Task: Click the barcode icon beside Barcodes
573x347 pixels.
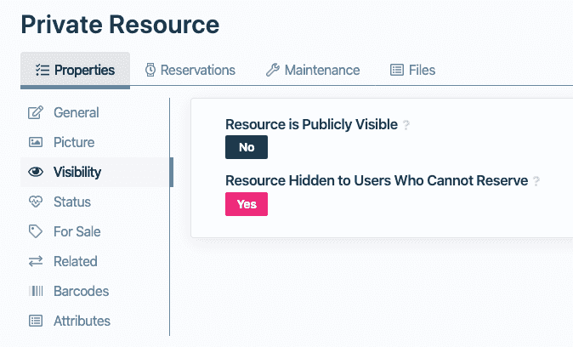Action: (x=36, y=291)
